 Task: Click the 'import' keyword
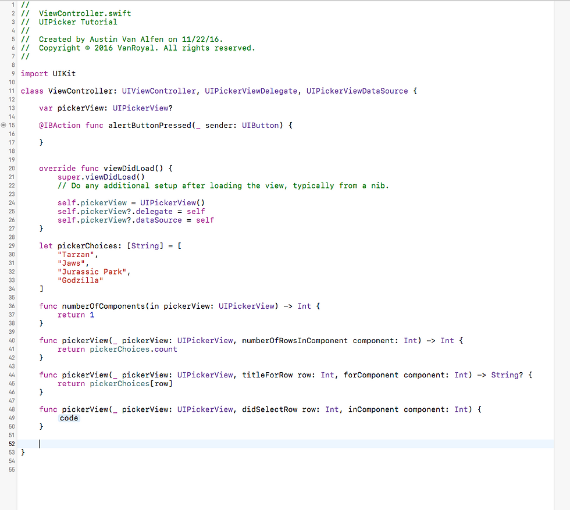point(34,74)
